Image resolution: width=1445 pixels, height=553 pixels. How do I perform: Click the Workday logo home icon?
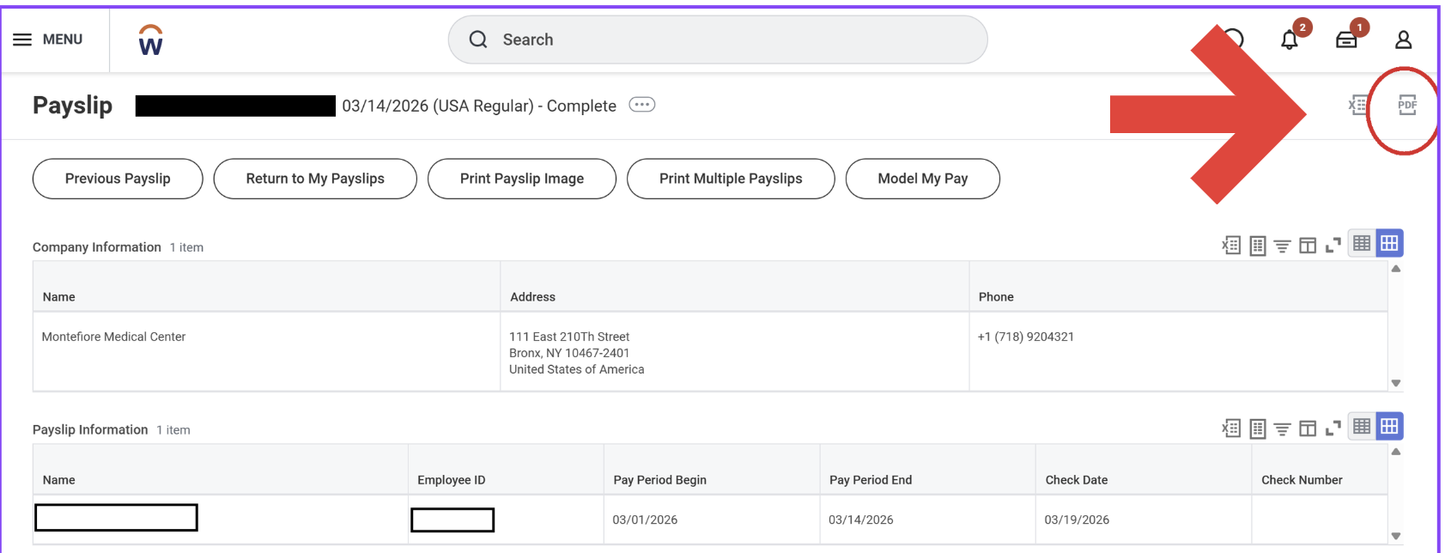click(150, 40)
